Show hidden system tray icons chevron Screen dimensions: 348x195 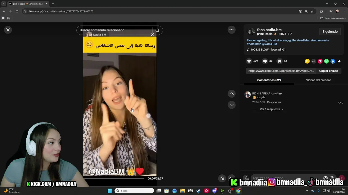307,191
